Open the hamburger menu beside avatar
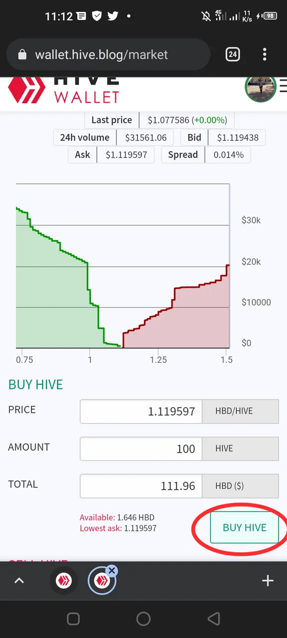This screenshot has width=287, height=638. pyautogui.click(x=283, y=86)
